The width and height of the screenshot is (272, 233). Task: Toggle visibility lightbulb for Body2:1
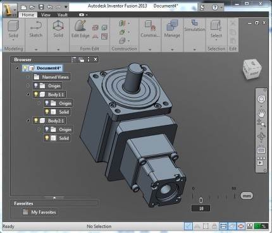[x=36, y=121]
